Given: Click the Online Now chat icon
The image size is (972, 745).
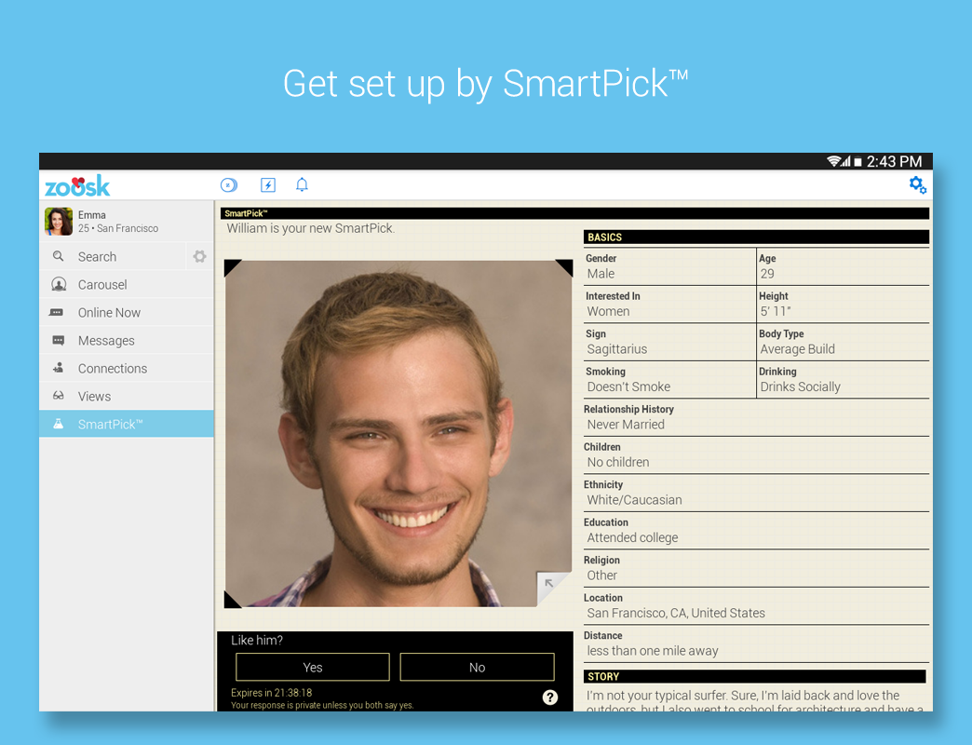Looking at the screenshot, I should tap(57, 312).
